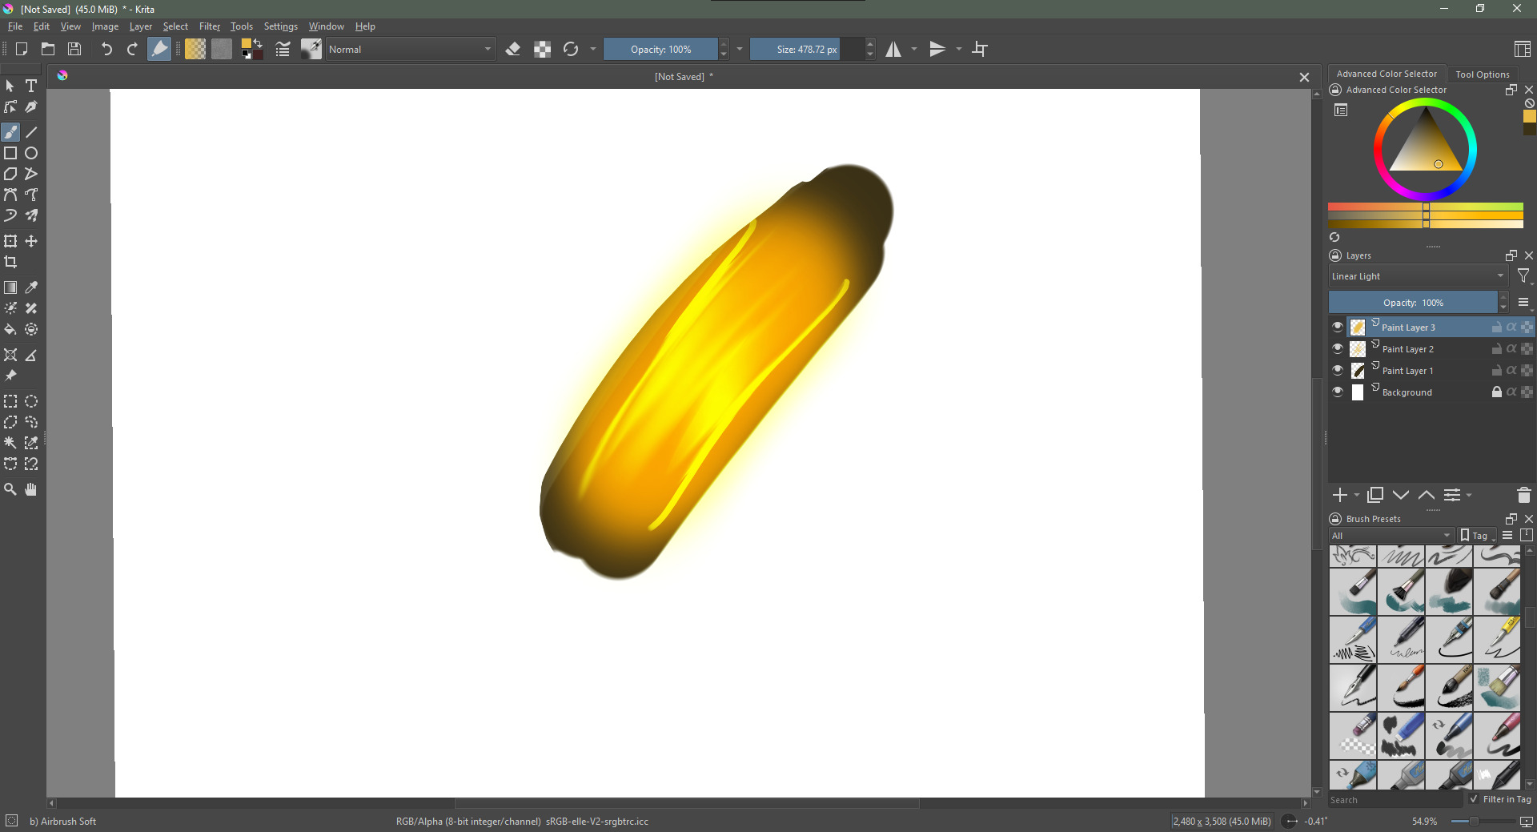Viewport: 1537px width, 832px height.
Task: Open the layer blend mode Linear Light dropdown
Action: pyautogui.click(x=1418, y=276)
